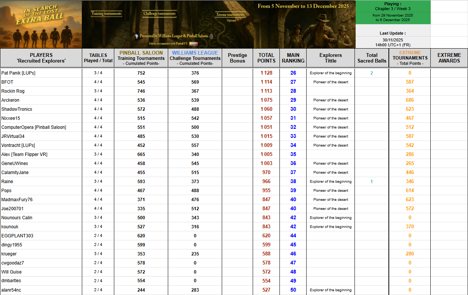This screenshot has width=468, height=295.
Task: Open the Challenge tournaments banner label
Action: (159, 14)
